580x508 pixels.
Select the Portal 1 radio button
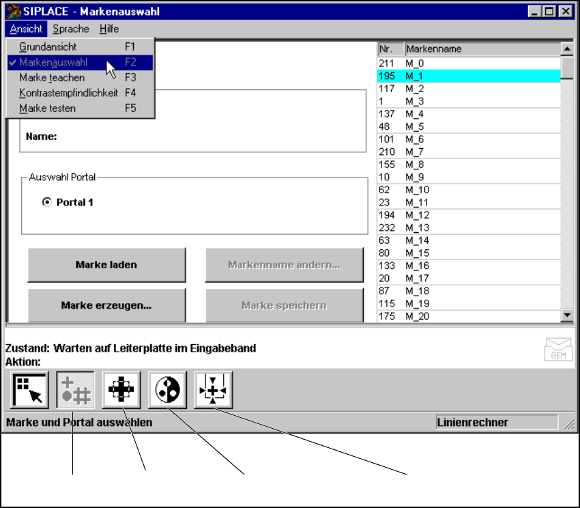(46, 202)
